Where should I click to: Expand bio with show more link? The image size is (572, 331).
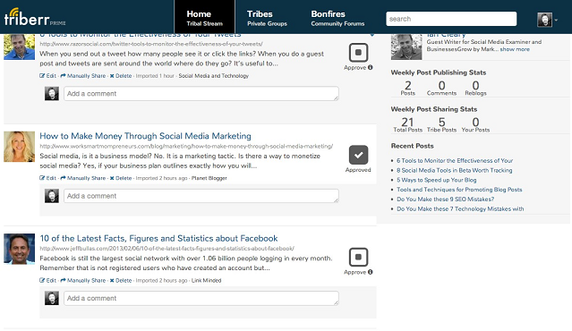click(515, 49)
